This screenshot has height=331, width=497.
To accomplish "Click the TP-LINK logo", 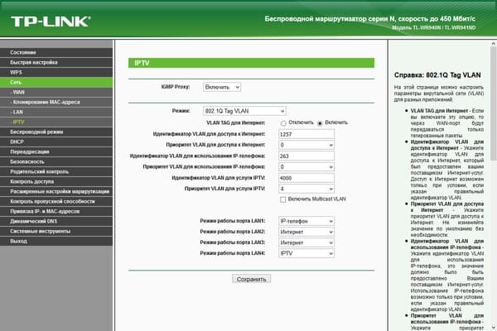I will click(x=51, y=22).
